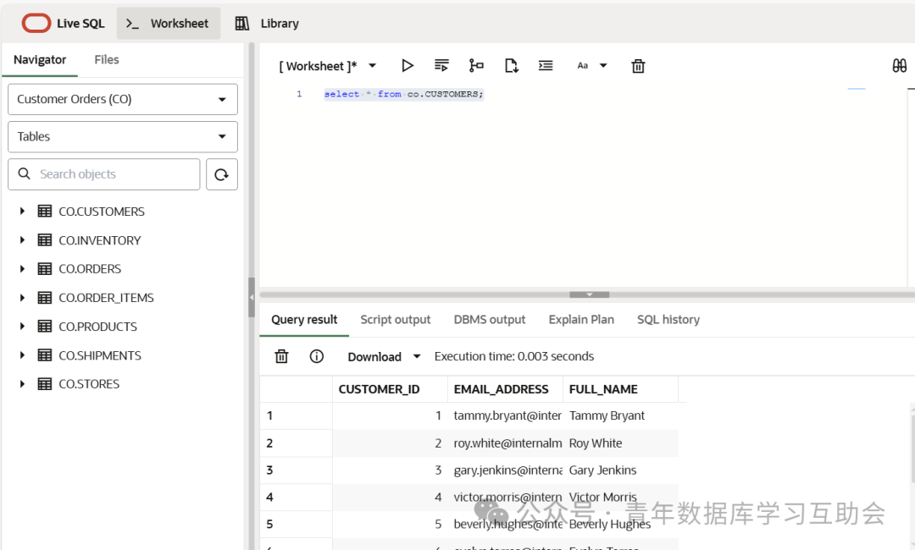Expand the CO.ORDER_ITEMS tree node
The image size is (915, 550).
pyautogui.click(x=22, y=298)
